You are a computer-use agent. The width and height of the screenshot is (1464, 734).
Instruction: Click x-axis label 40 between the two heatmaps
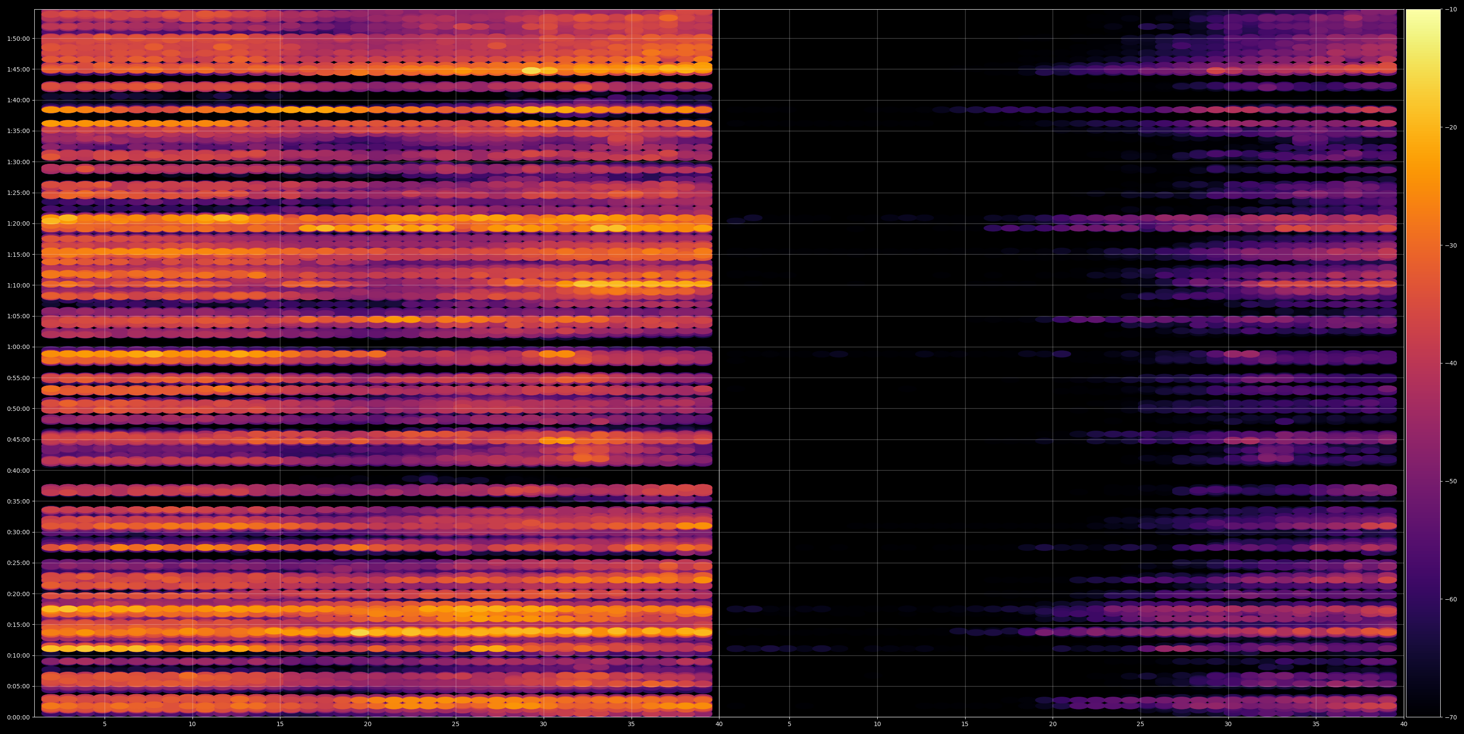coord(719,724)
